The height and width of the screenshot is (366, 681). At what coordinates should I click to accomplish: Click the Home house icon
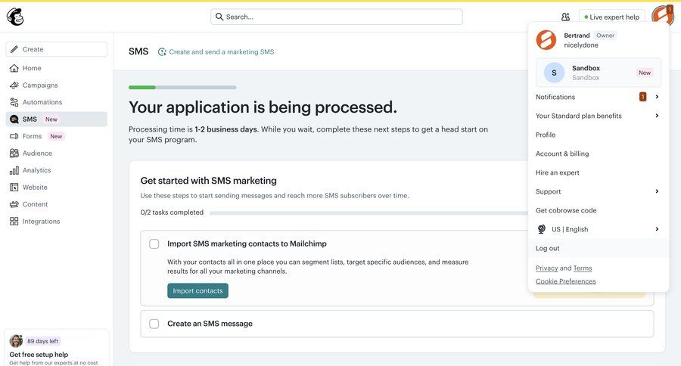click(x=14, y=68)
